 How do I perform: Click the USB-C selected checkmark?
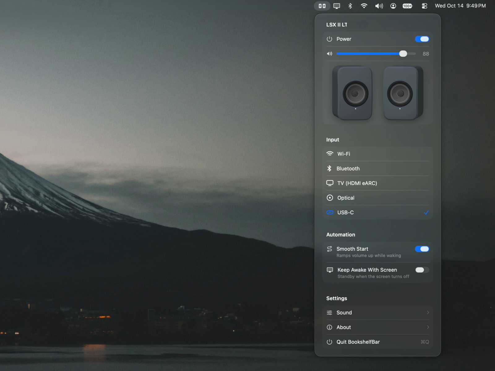coord(426,212)
